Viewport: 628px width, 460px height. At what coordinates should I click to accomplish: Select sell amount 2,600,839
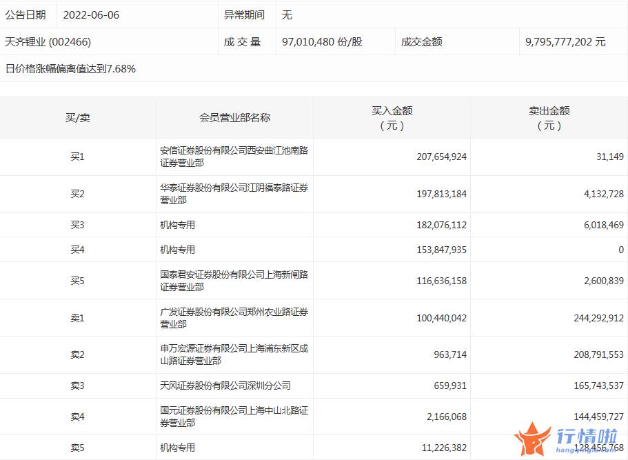tap(604, 281)
